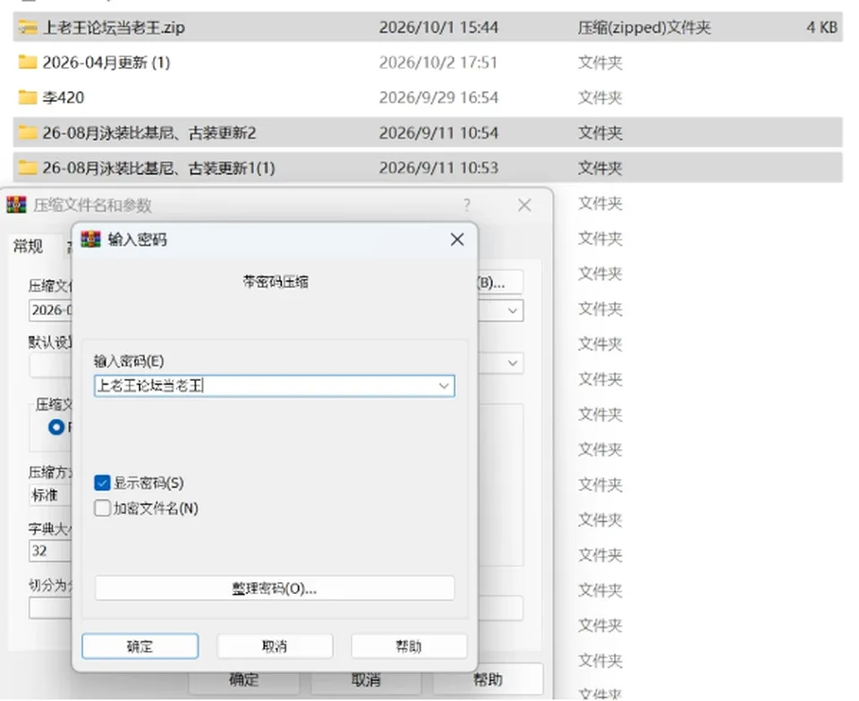This screenshot has height=701, width=859.
Task: Click the question mark help icon in 压缩文件名和参数
Action: click(467, 206)
